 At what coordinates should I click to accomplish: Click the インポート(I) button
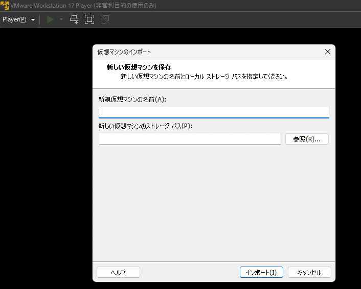pos(261,272)
